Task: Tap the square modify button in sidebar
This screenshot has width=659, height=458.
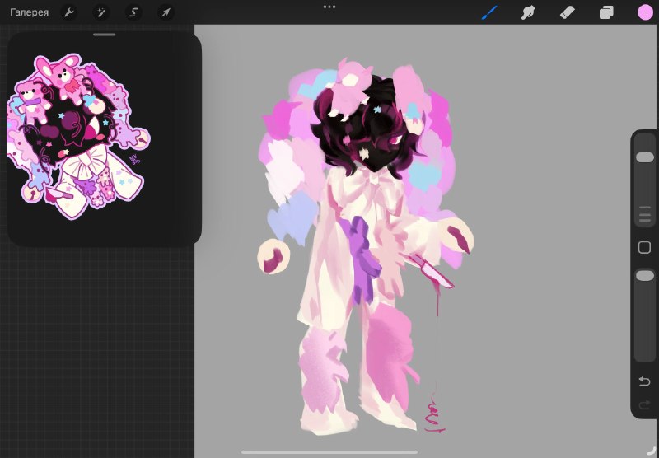Action: (x=644, y=247)
